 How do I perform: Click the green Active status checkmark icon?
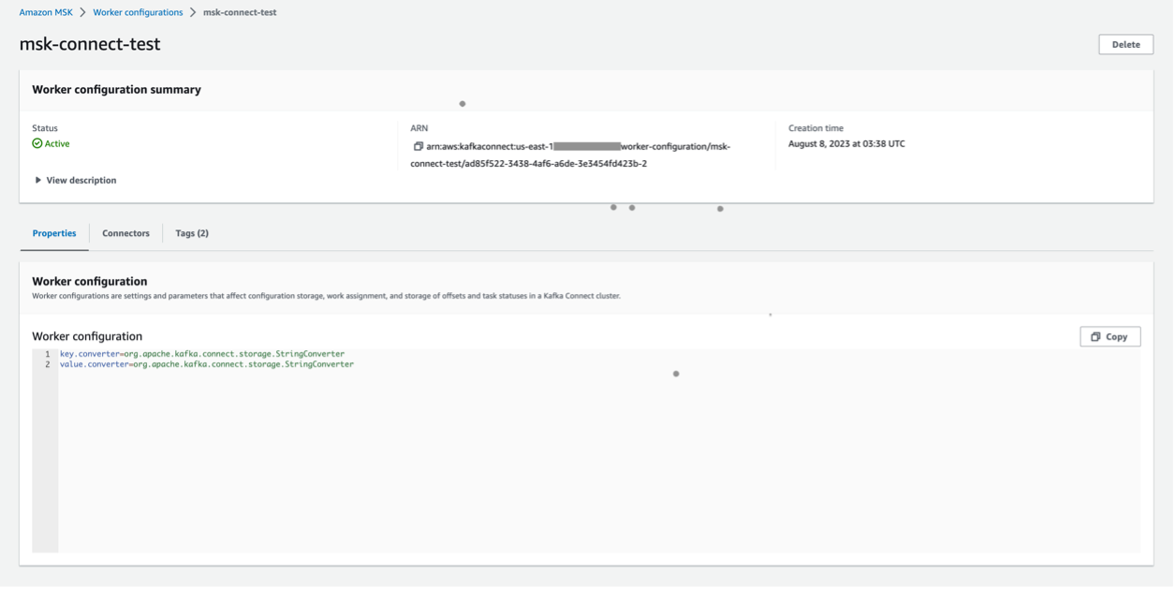(38, 143)
